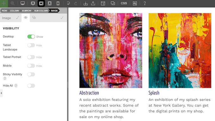Select the Abstraction face painting image
215x121 pixels.
[111, 50]
